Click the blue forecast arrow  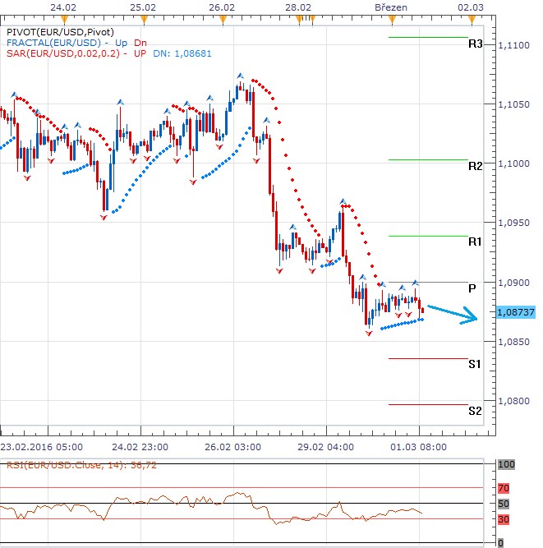pyautogui.click(x=453, y=314)
